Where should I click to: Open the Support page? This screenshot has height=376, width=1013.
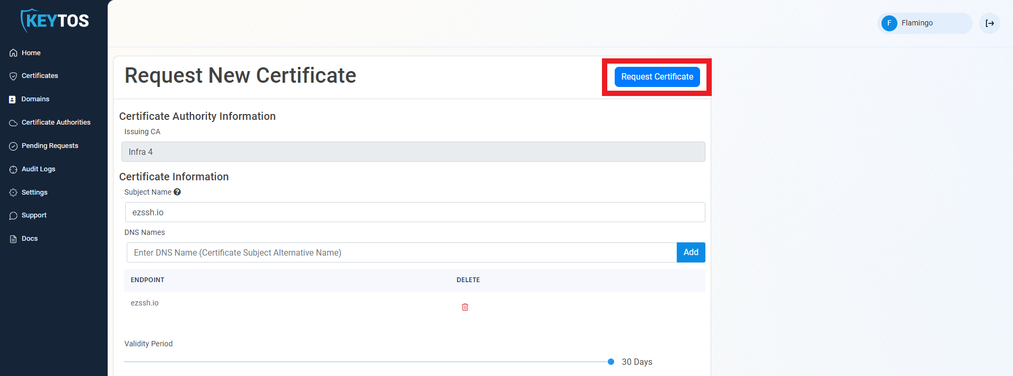pos(34,215)
